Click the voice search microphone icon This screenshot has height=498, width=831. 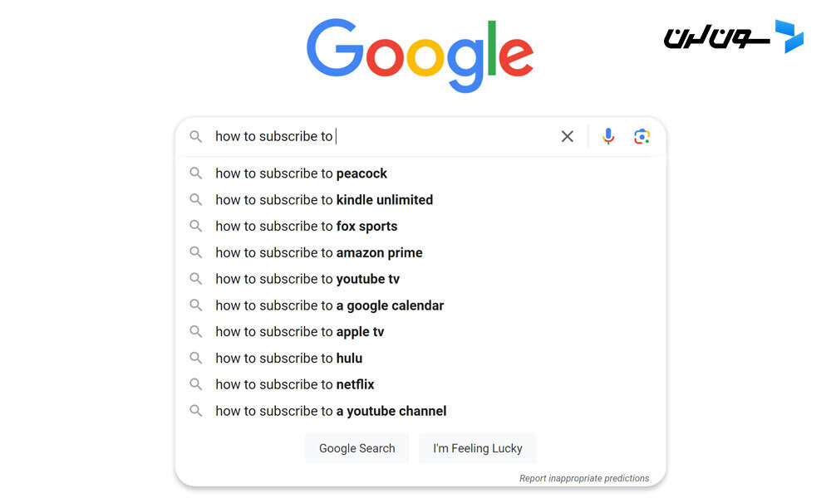[x=608, y=137]
